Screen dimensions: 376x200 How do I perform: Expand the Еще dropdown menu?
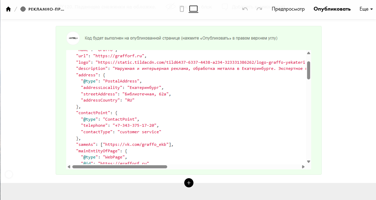366,9
